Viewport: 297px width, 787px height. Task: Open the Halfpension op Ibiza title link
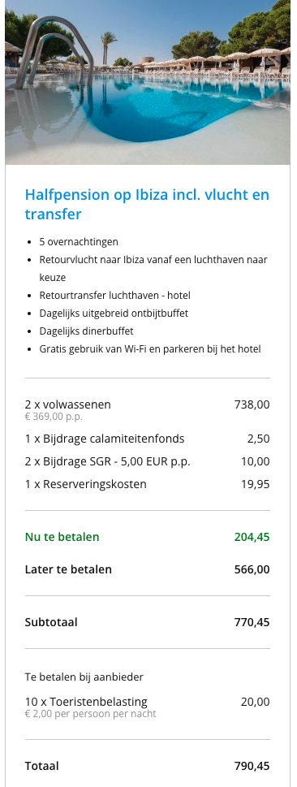click(x=147, y=205)
